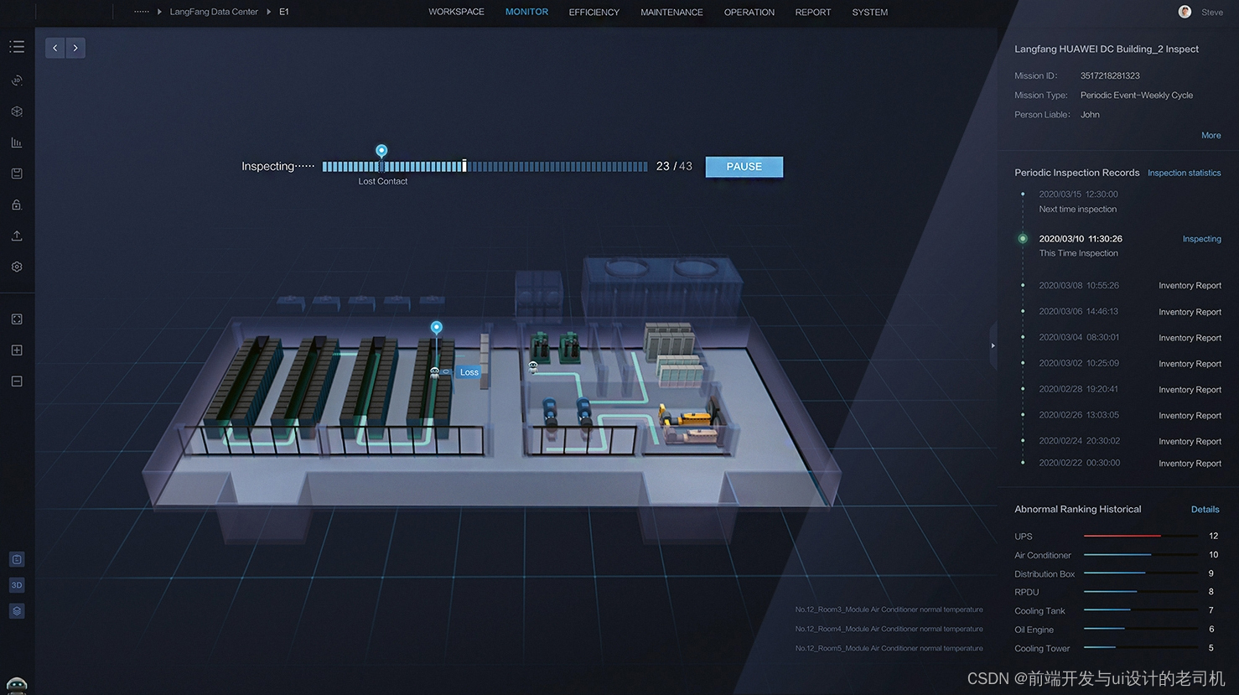Image resolution: width=1239 pixels, height=695 pixels.
Task: Click Details link in Abnormal Ranking
Action: [x=1205, y=509]
